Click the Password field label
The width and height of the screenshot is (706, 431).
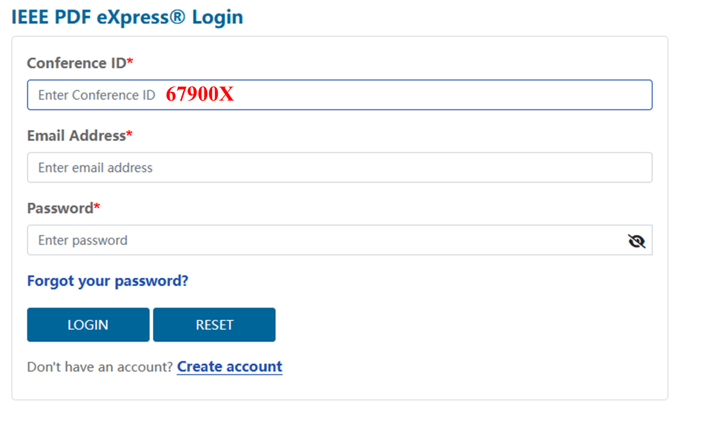60,208
